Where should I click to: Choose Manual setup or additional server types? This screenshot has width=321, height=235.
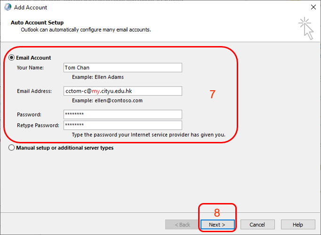[11, 148]
